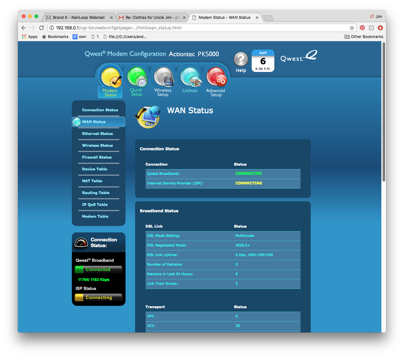
Task: Go to Ethernet Status page
Action: (x=97, y=134)
